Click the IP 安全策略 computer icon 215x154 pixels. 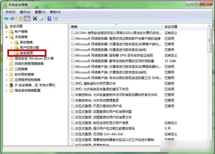click(11, 85)
